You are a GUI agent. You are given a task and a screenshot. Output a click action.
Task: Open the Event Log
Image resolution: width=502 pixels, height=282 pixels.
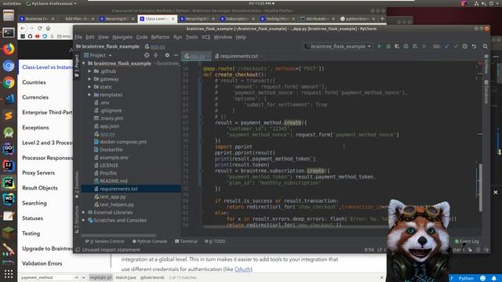point(467,241)
